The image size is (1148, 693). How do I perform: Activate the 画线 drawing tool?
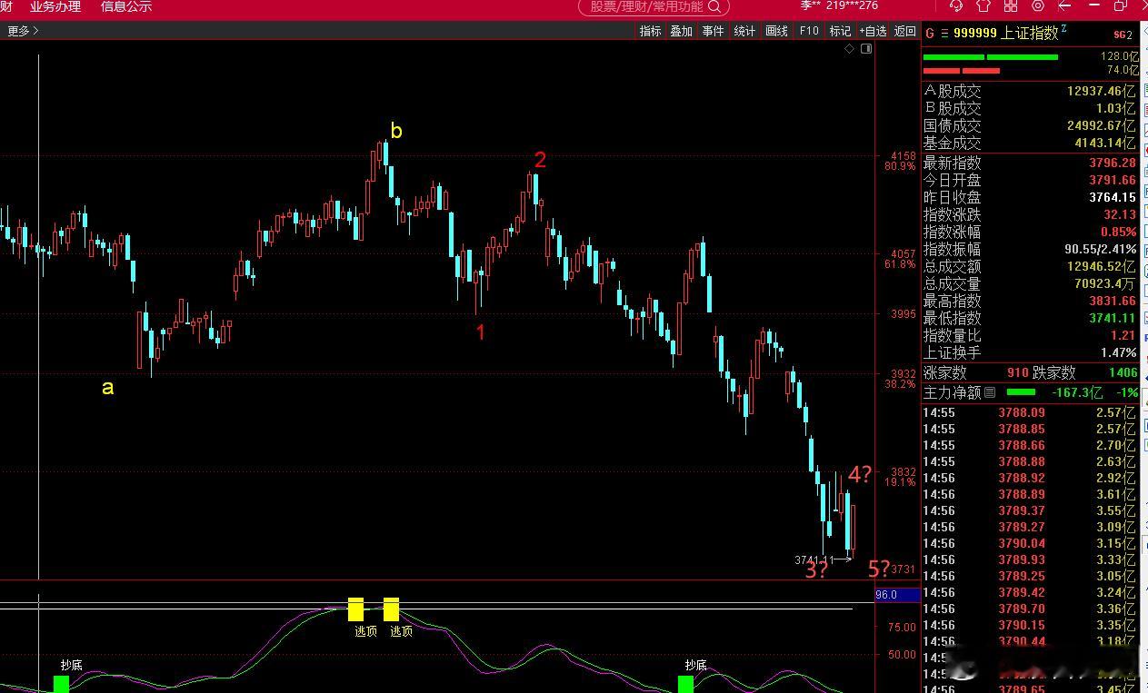pos(777,31)
